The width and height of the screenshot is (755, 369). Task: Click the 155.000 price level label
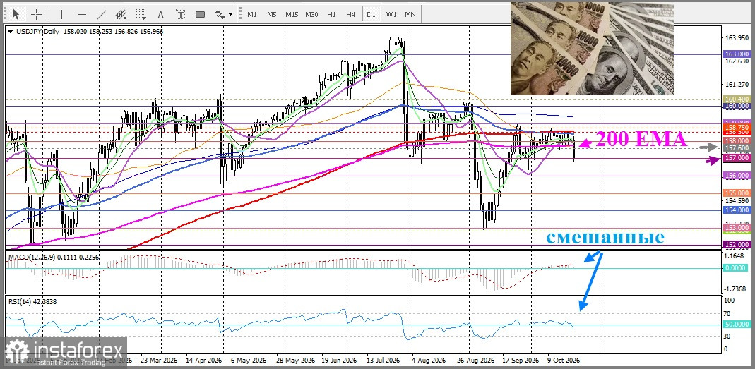pos(737,193)
